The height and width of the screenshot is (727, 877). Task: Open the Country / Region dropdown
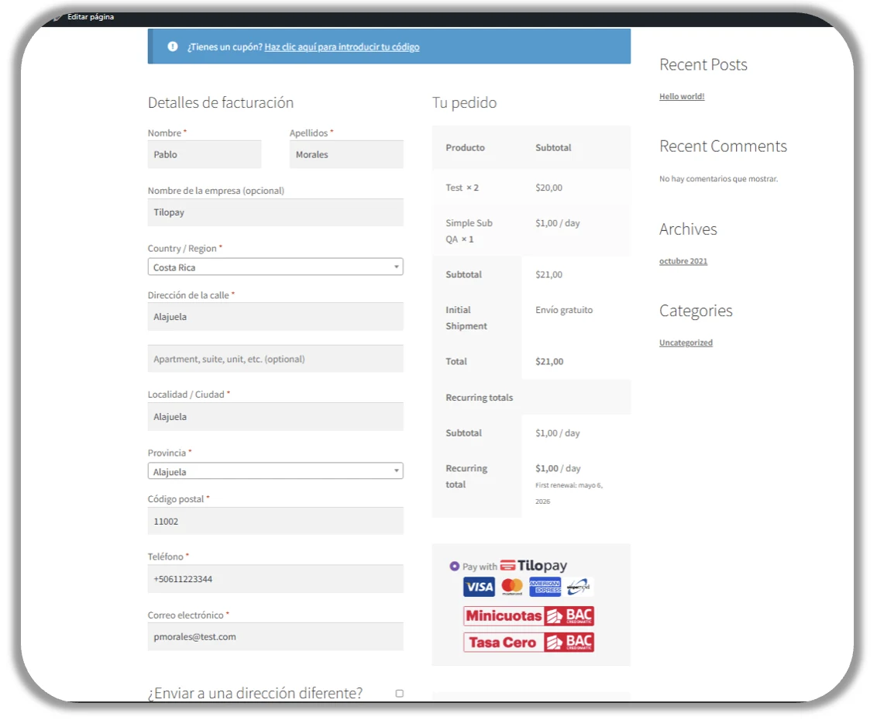(x=275, y=267)
